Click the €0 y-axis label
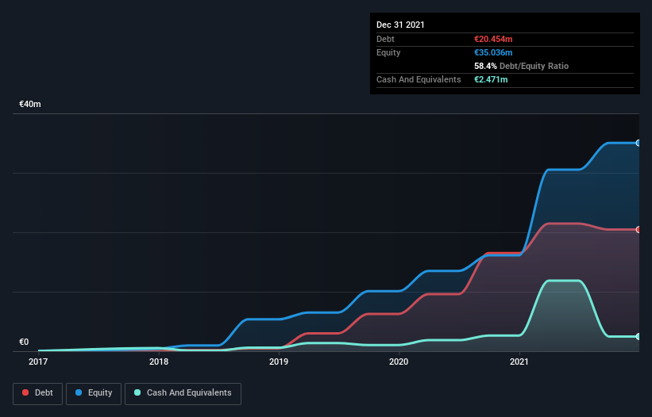Image resolution: width=652 pixels, height=417 pixels. pos(24,342)
